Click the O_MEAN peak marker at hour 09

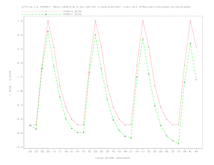pos(48,21)
